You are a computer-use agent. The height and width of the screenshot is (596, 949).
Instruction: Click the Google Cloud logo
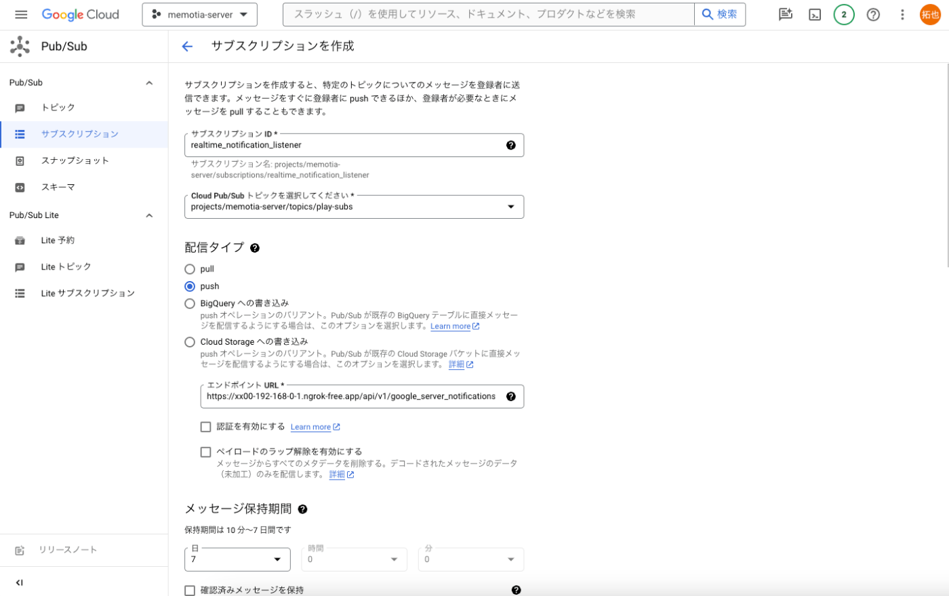pos(80,14)
